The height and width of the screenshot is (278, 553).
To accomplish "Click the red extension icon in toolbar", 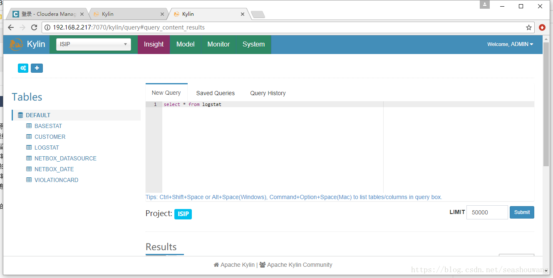I will pos(542,27).
